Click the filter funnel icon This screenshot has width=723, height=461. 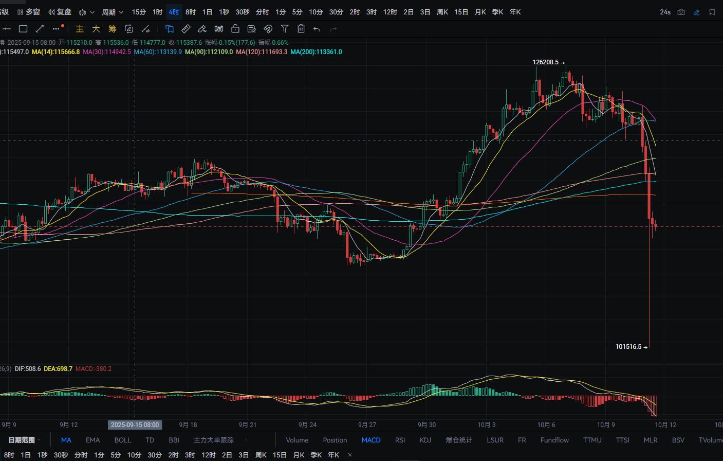[x=285, y=29]
